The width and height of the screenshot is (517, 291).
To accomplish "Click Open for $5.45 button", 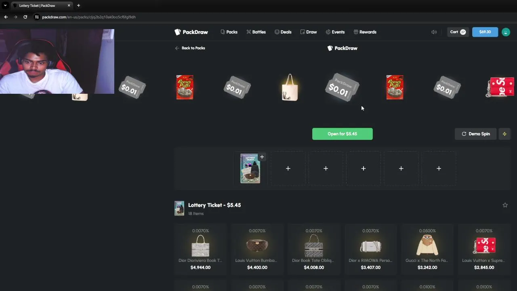I will coord(343,134).
